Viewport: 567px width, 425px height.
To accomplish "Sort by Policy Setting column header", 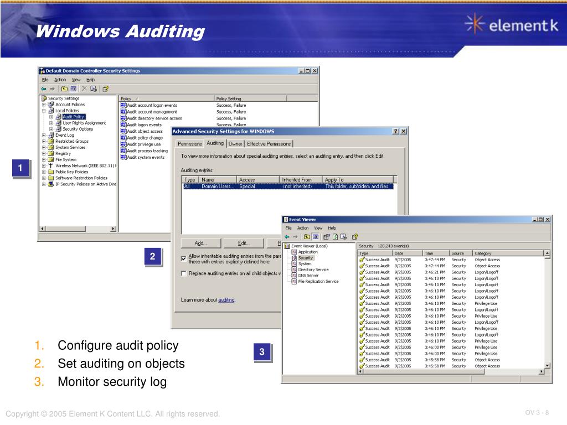I will [x=250, y=99].
